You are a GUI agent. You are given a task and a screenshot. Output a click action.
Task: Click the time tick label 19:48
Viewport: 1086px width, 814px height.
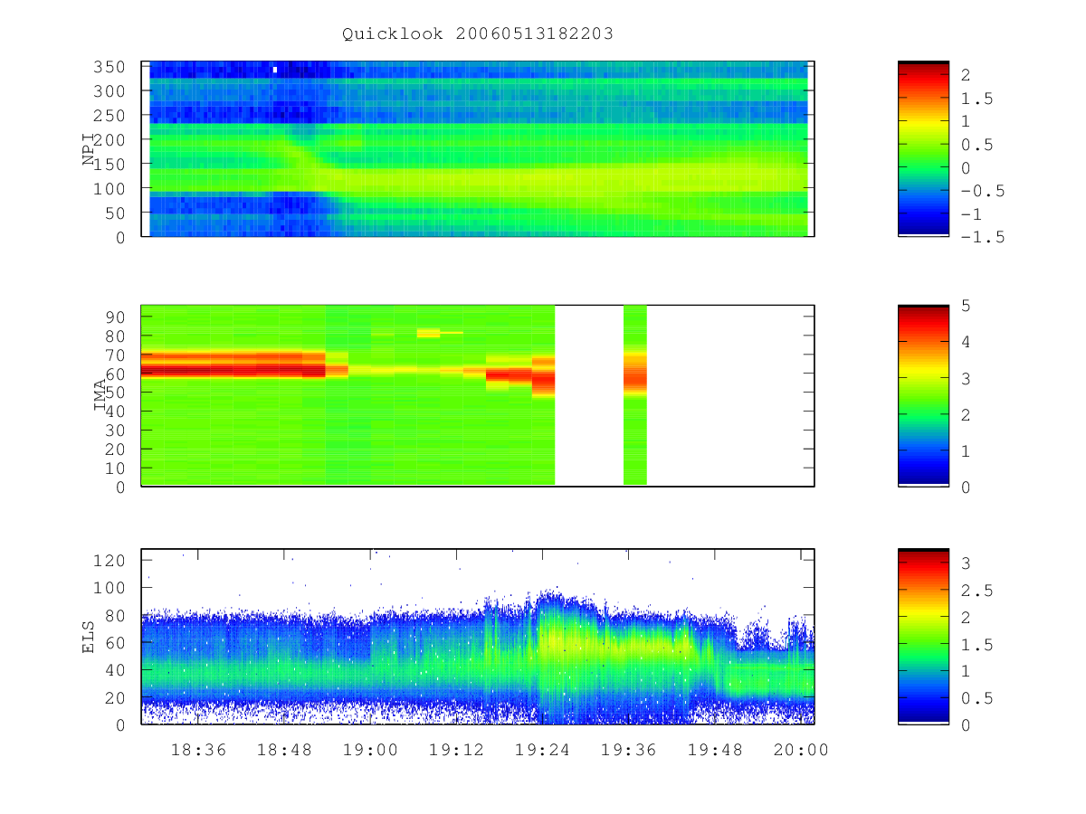[714, 750]
